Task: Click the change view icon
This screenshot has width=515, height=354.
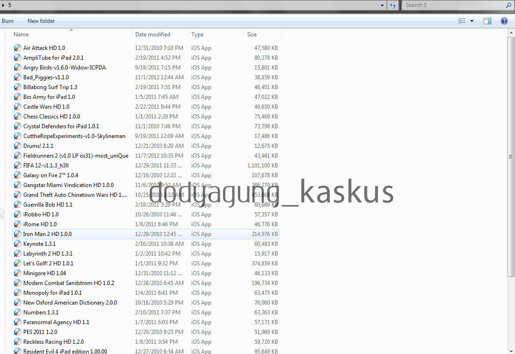Action: coord(461,21)
